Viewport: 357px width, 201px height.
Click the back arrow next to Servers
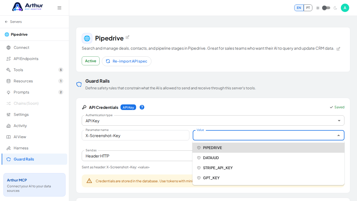[6, 22]
